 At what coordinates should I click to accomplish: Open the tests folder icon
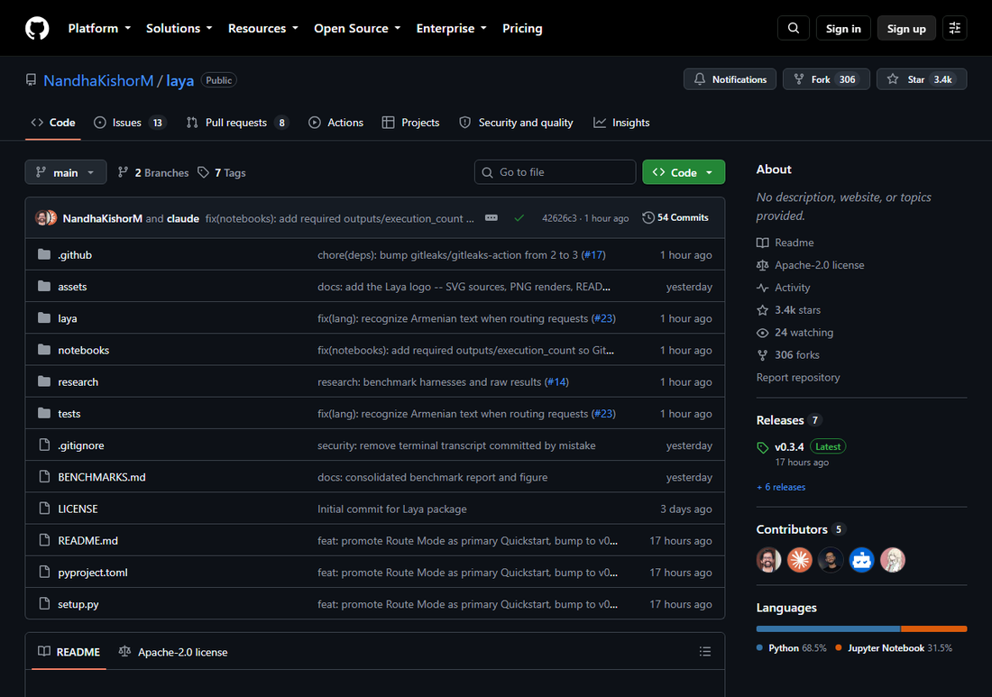click(43, 413)
